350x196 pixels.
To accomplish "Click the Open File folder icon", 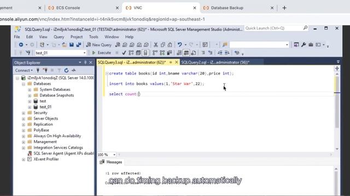I will tap(65, 45).
